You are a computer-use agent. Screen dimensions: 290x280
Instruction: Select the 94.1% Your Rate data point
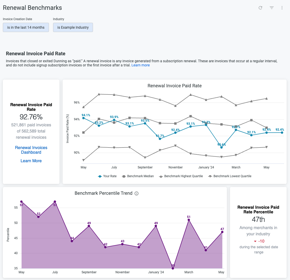(83, 118)
